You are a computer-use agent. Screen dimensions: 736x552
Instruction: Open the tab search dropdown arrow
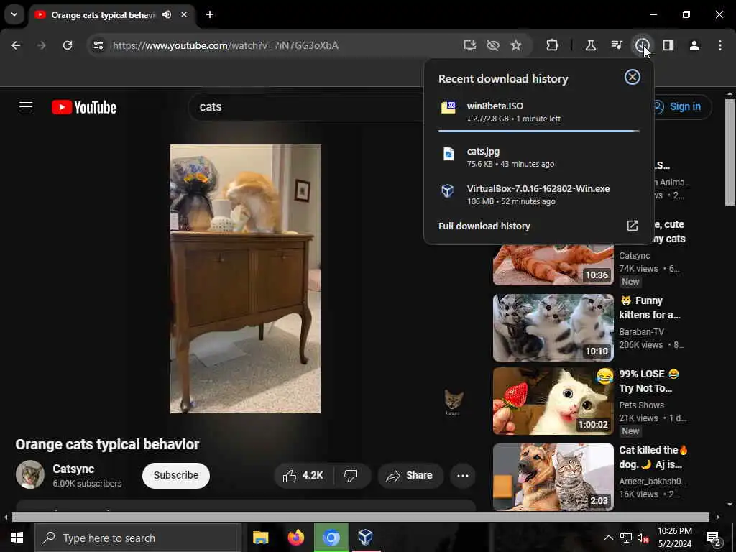(x=14, y=14)
